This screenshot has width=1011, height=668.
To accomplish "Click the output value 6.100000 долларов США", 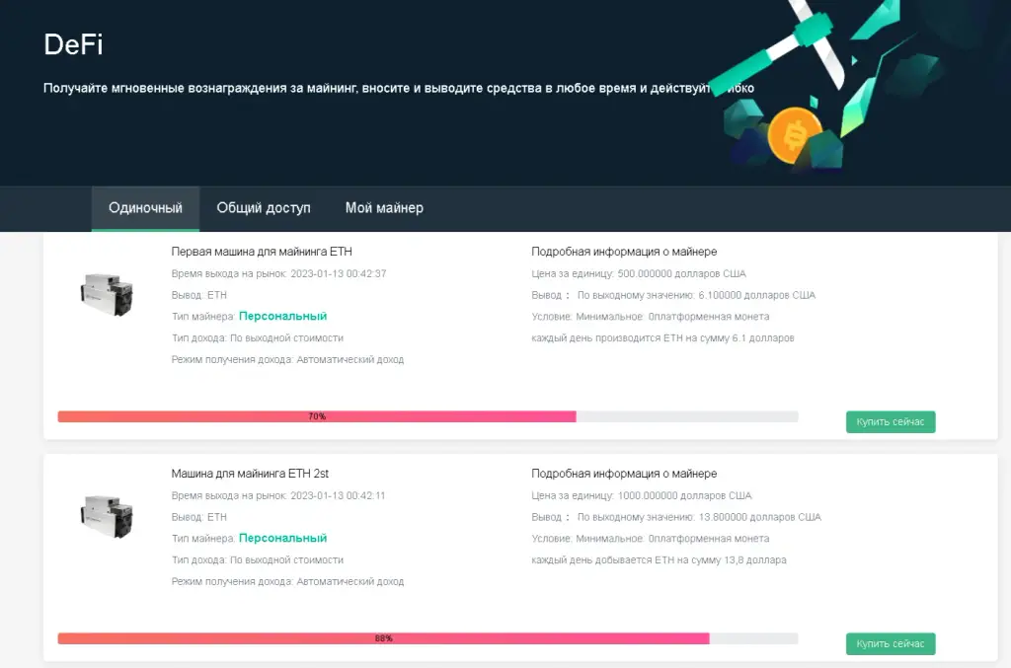I will (757, 295).
